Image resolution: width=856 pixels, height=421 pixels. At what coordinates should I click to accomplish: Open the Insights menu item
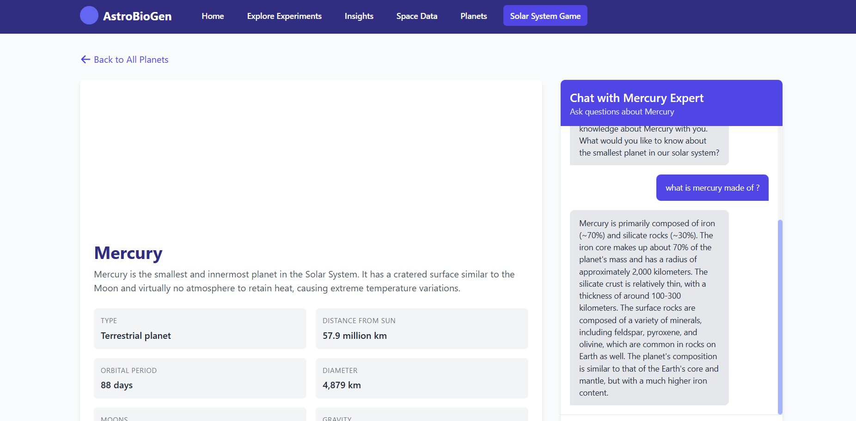coord(359,16)
